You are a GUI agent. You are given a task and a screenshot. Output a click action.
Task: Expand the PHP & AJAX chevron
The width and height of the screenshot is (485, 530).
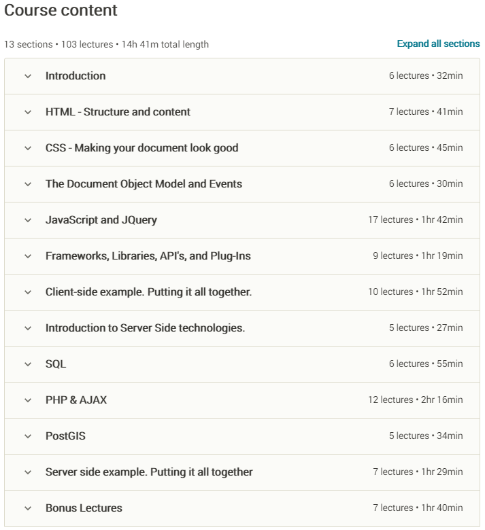click(28, 400)
